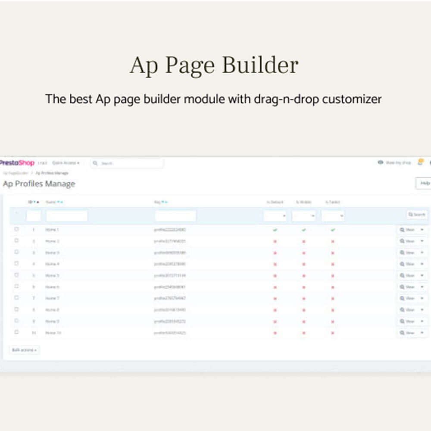Image resolution: width=431 pixels, height=431 pixels.
Task: Click Home 7's red Is Tablet cross
Action: click(x=333, y=299)
